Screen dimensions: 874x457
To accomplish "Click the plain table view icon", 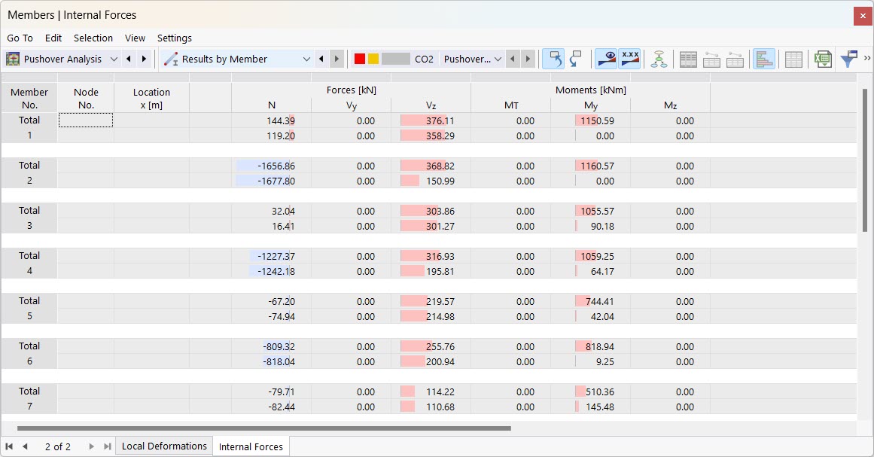I will tap(793, 59).
